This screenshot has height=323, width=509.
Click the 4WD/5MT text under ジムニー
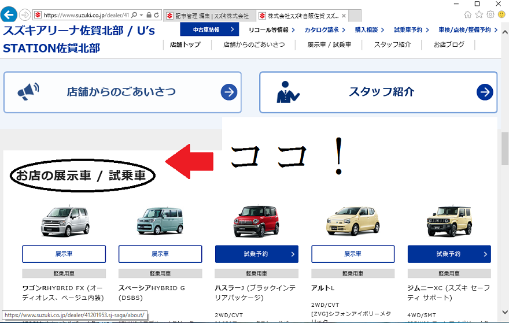(x=422, y=315)
